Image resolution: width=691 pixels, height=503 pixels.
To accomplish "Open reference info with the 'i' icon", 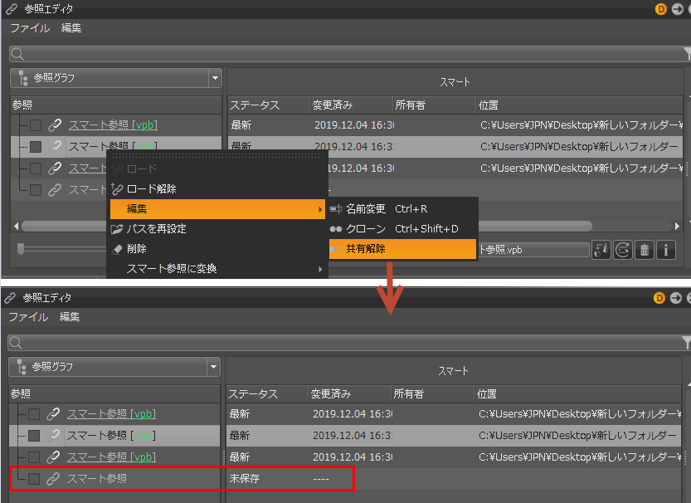I will coord(666,250).
